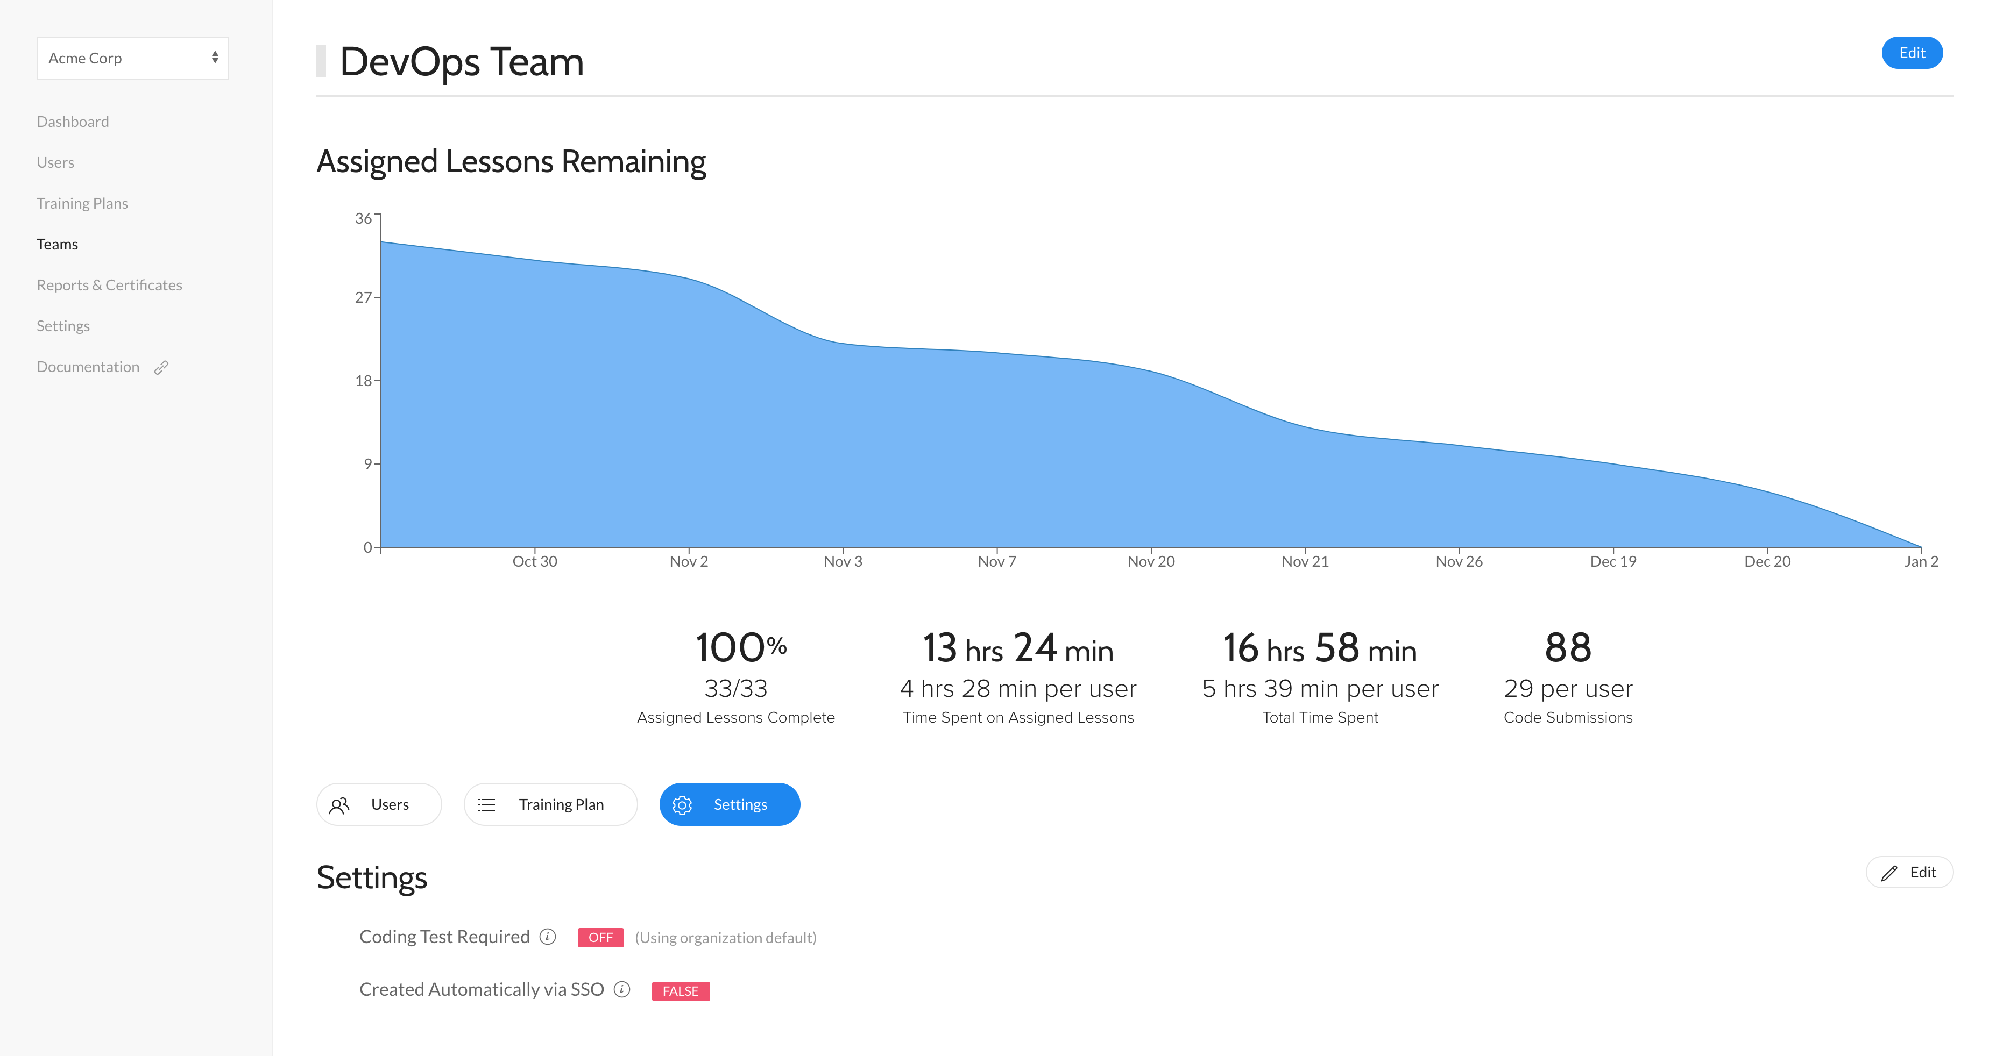This screenshot has width=1996, height=1056.
Task: Open Documentation link in sidebar
Action: [x=88, y=367]
